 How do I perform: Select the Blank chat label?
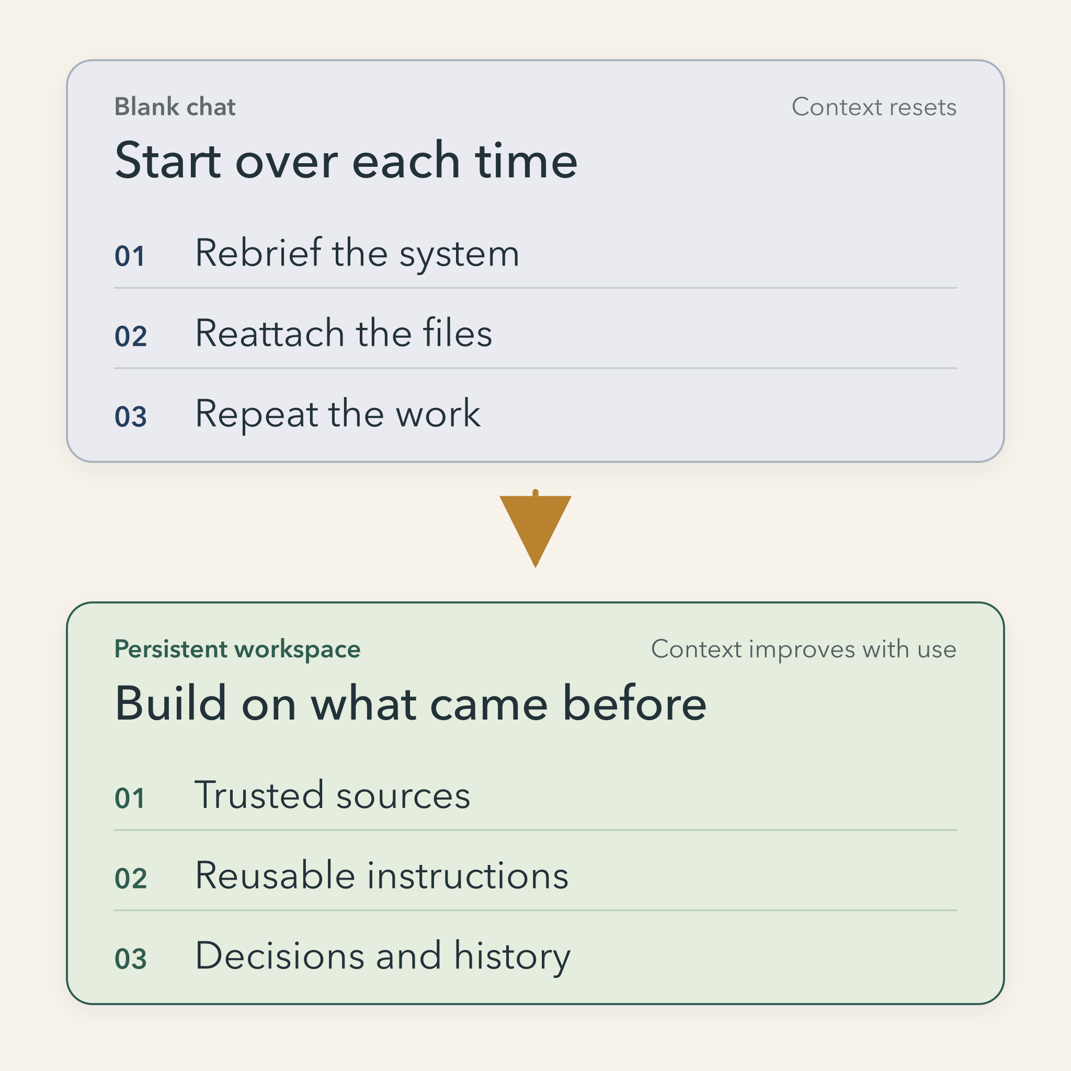[175, 107]
